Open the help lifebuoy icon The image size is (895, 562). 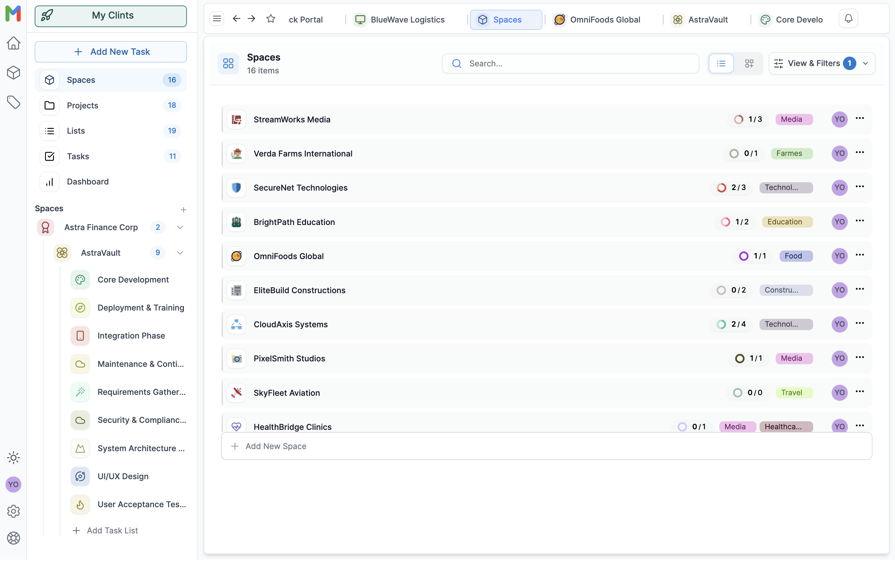(13, 538)
